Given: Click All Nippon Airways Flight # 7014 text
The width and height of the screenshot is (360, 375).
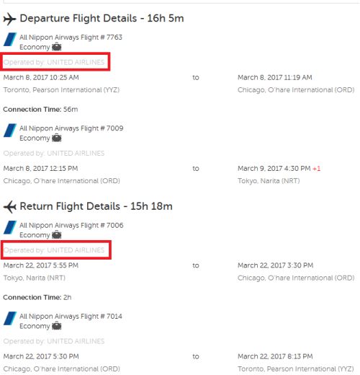Looking at the screenshot, I should pos(71,317).
